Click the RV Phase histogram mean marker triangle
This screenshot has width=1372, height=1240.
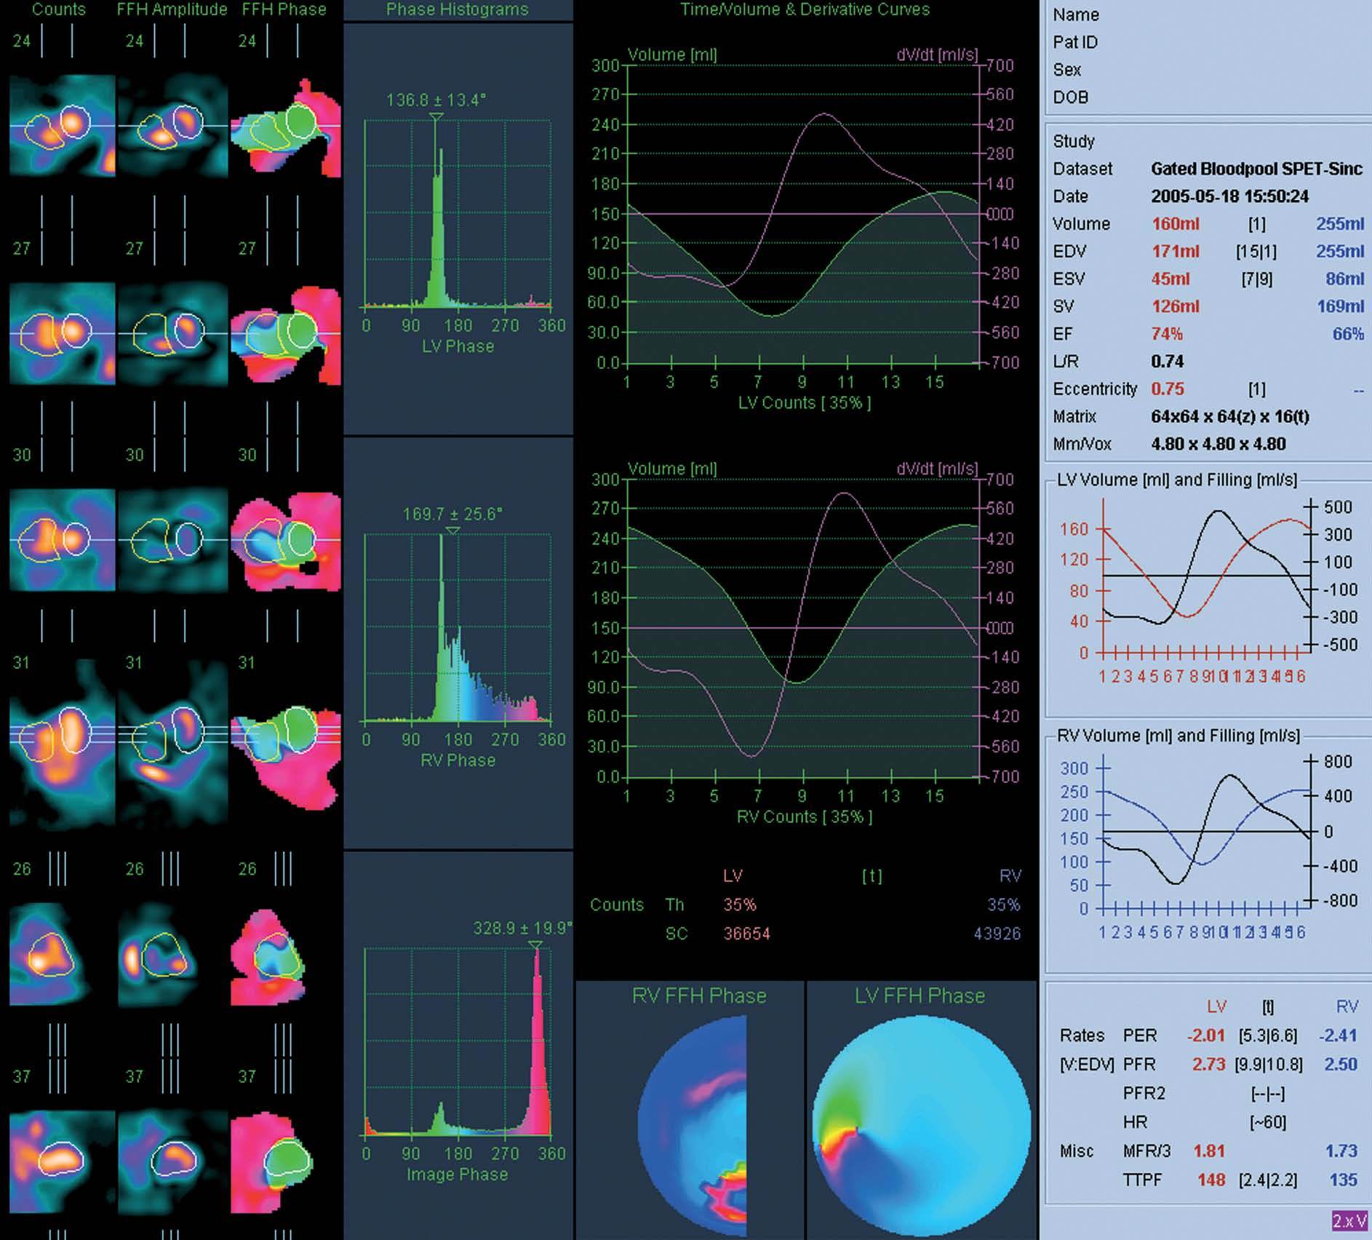coord(452,531)
